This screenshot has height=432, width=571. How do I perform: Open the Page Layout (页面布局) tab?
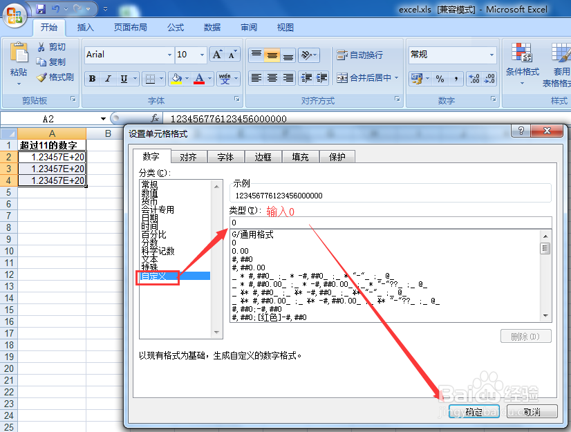click(131, 28)
